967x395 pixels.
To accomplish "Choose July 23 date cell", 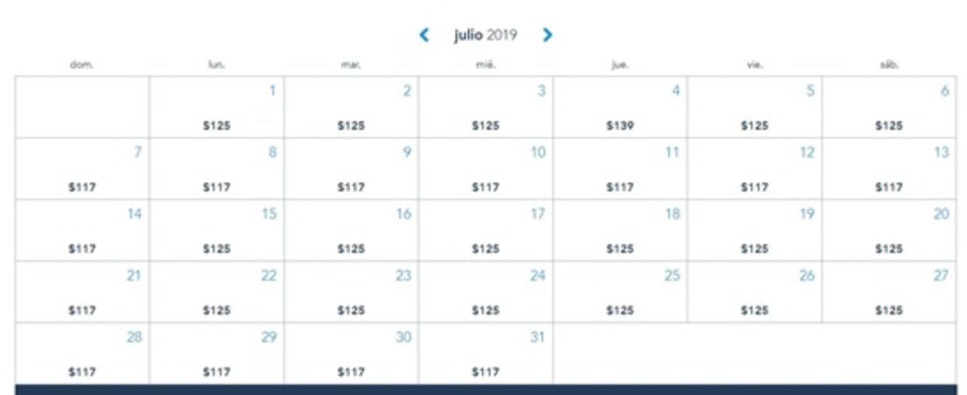I will click(351, 292).
